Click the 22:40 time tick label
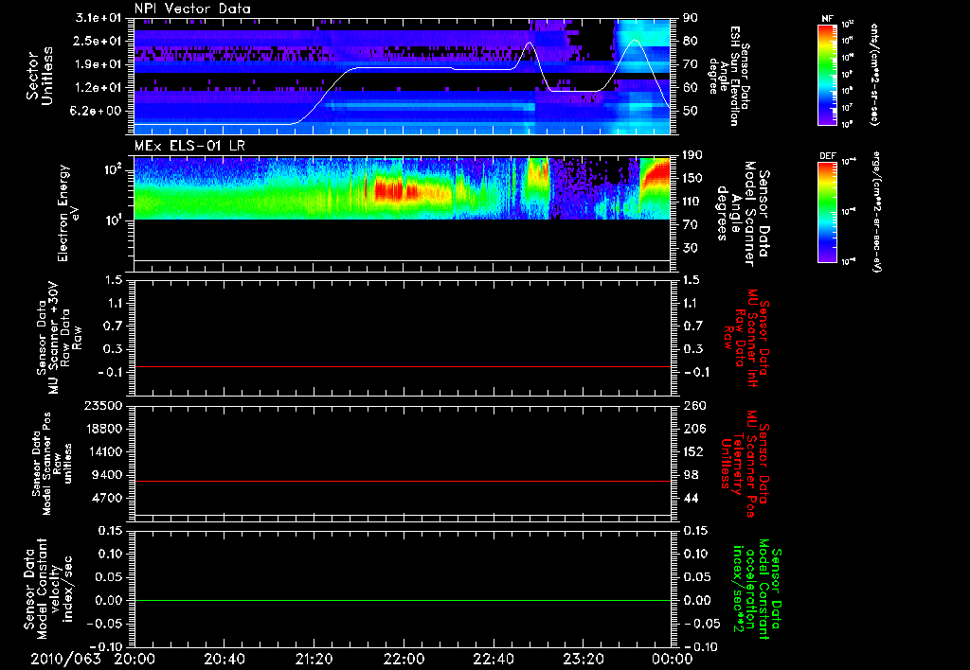This screenshot has width=970, height=670. click(493, 659)
